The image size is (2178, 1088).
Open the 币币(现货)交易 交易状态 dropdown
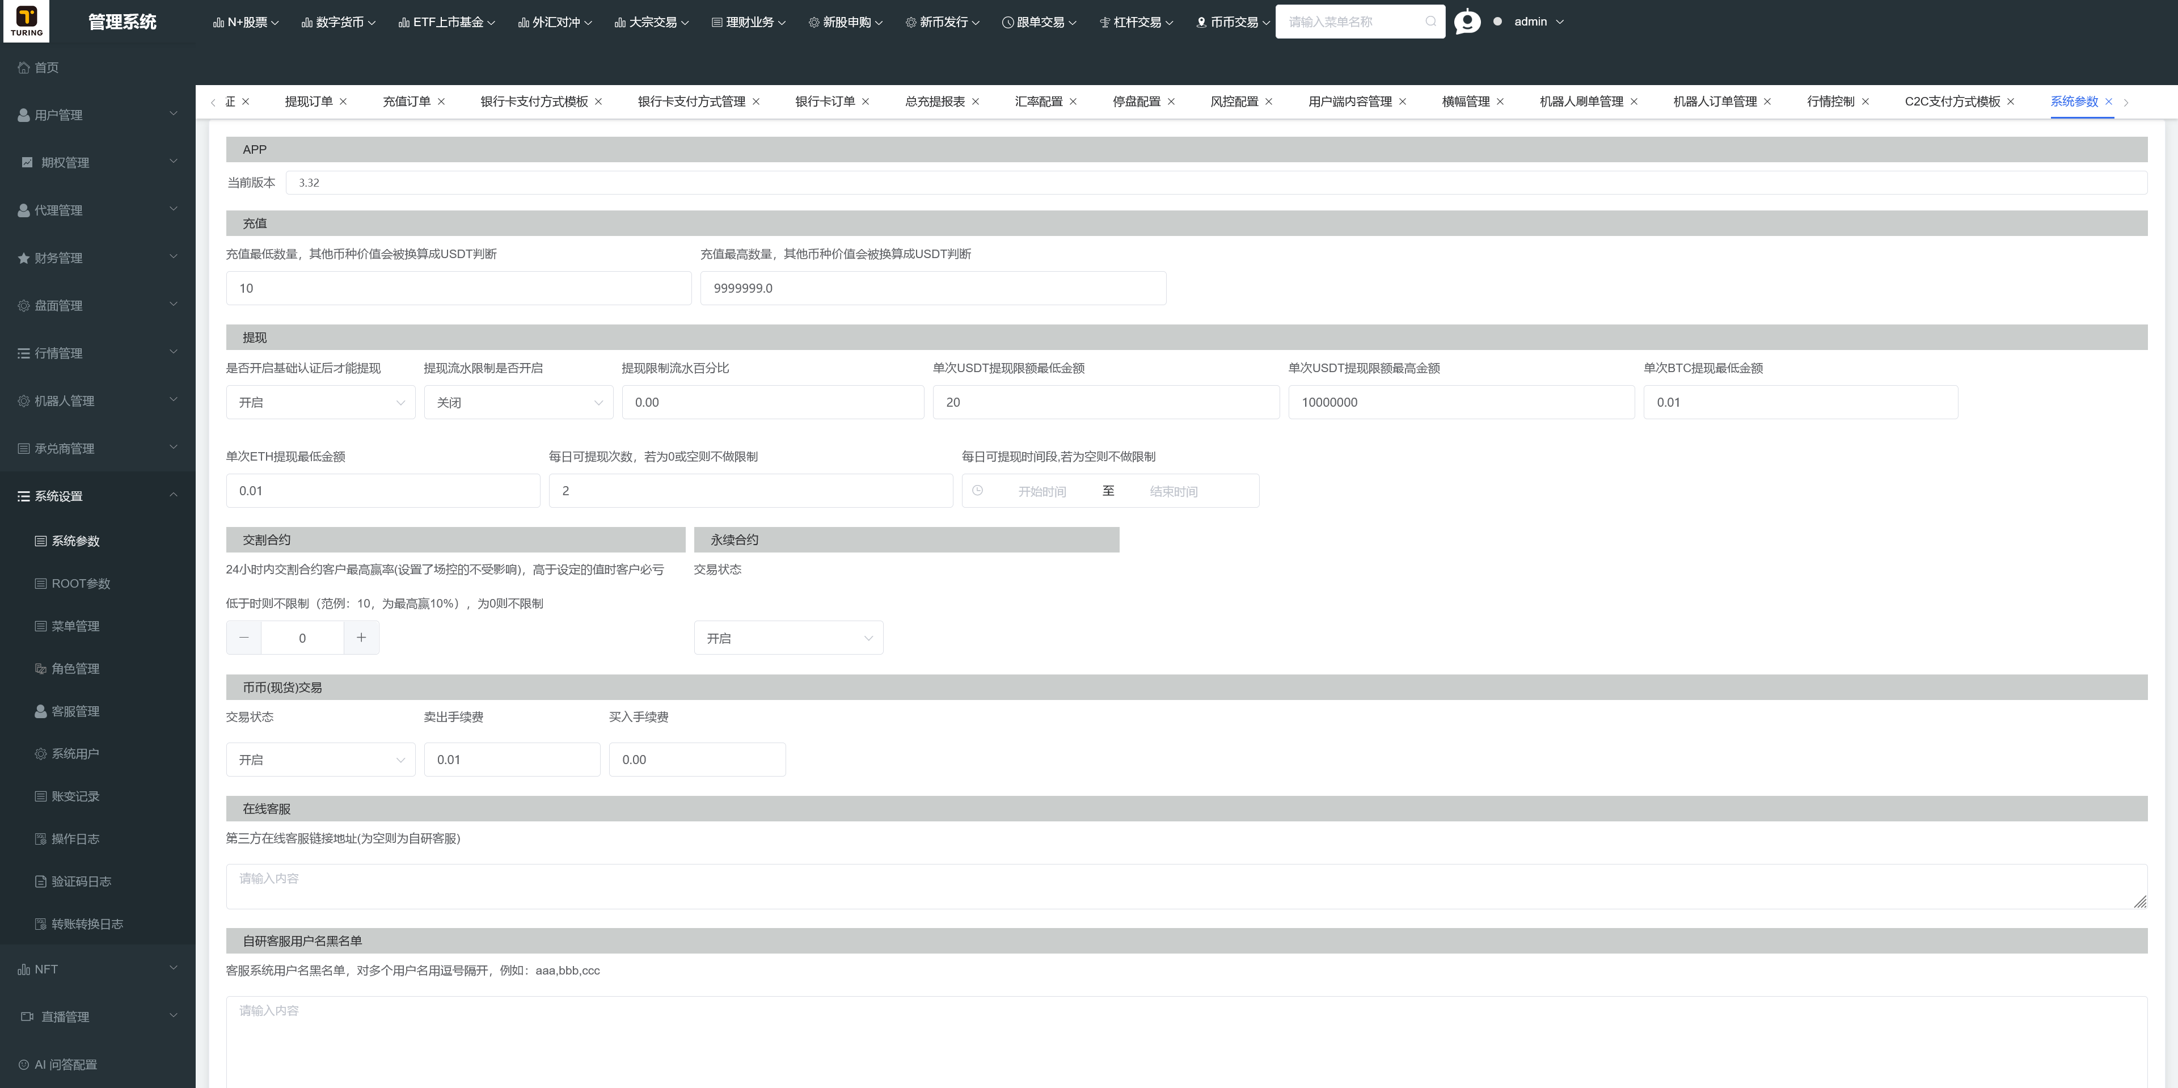pos(320,760)
